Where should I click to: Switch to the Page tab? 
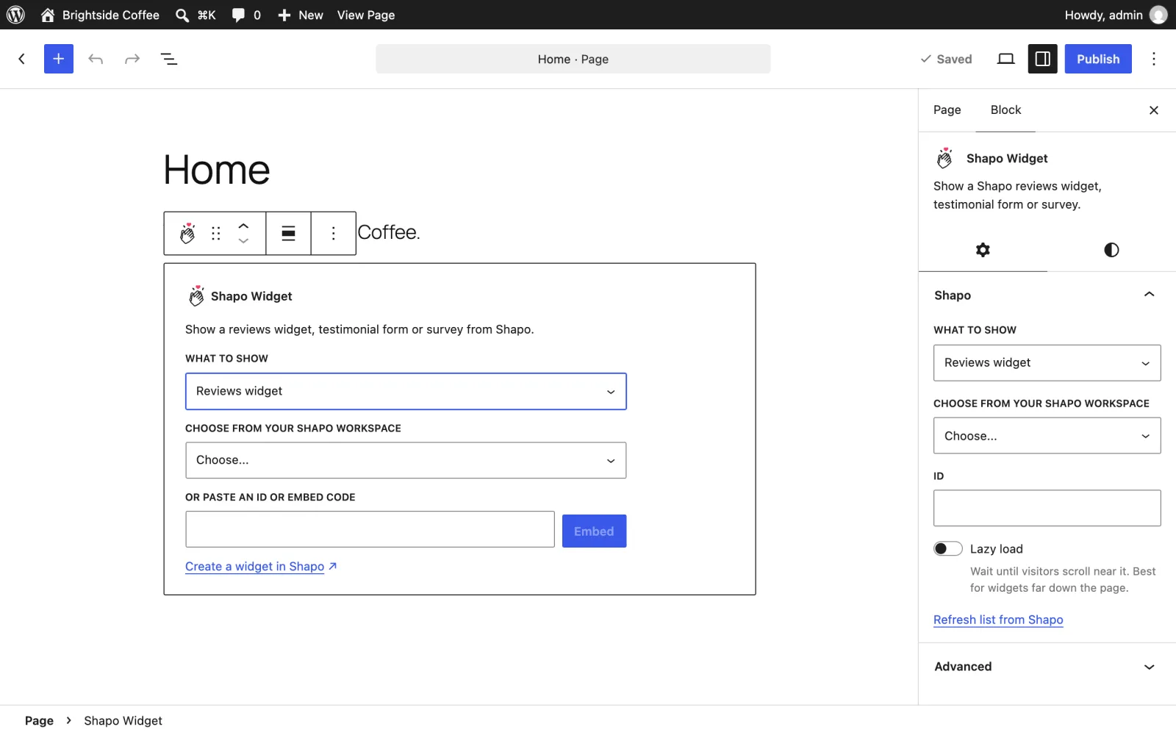(947, 110)
